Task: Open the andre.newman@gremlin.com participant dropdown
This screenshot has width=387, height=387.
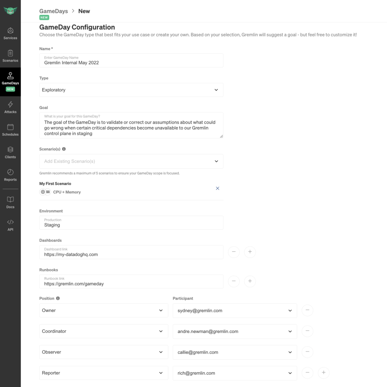Action: click(x=235, y=331)
